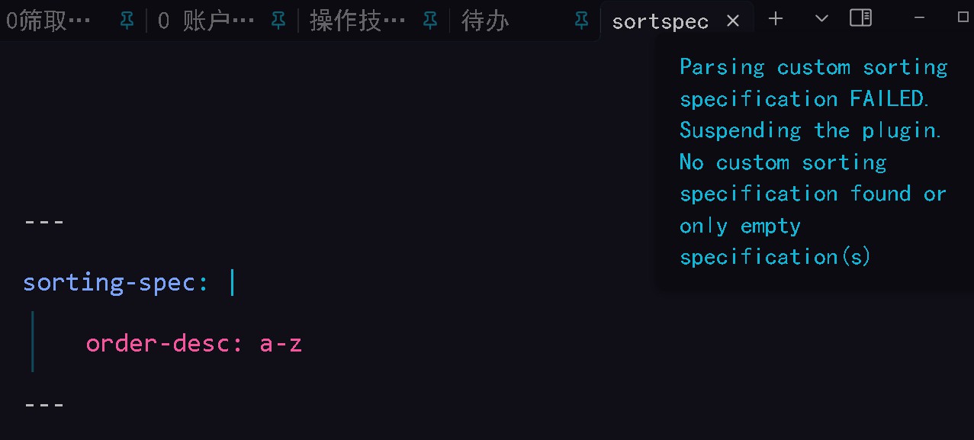Toggle pin on the 待办 tab
This screenshot has width=974, height=440.
tap(582, 21)
